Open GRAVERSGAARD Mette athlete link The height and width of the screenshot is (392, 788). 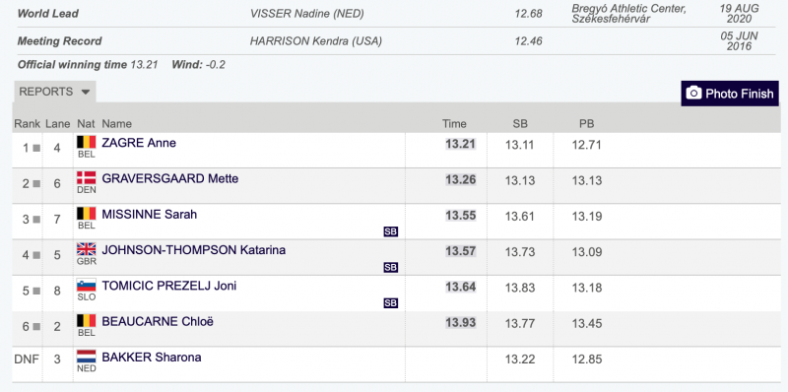pos(169,178)
